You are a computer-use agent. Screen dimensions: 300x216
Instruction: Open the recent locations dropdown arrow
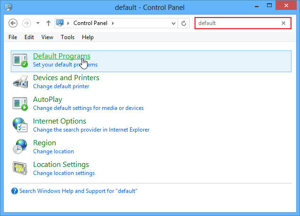38,23
